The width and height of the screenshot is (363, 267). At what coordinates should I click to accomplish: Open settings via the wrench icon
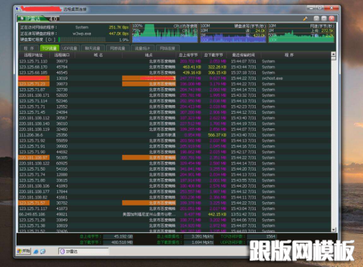click(306, 18)
